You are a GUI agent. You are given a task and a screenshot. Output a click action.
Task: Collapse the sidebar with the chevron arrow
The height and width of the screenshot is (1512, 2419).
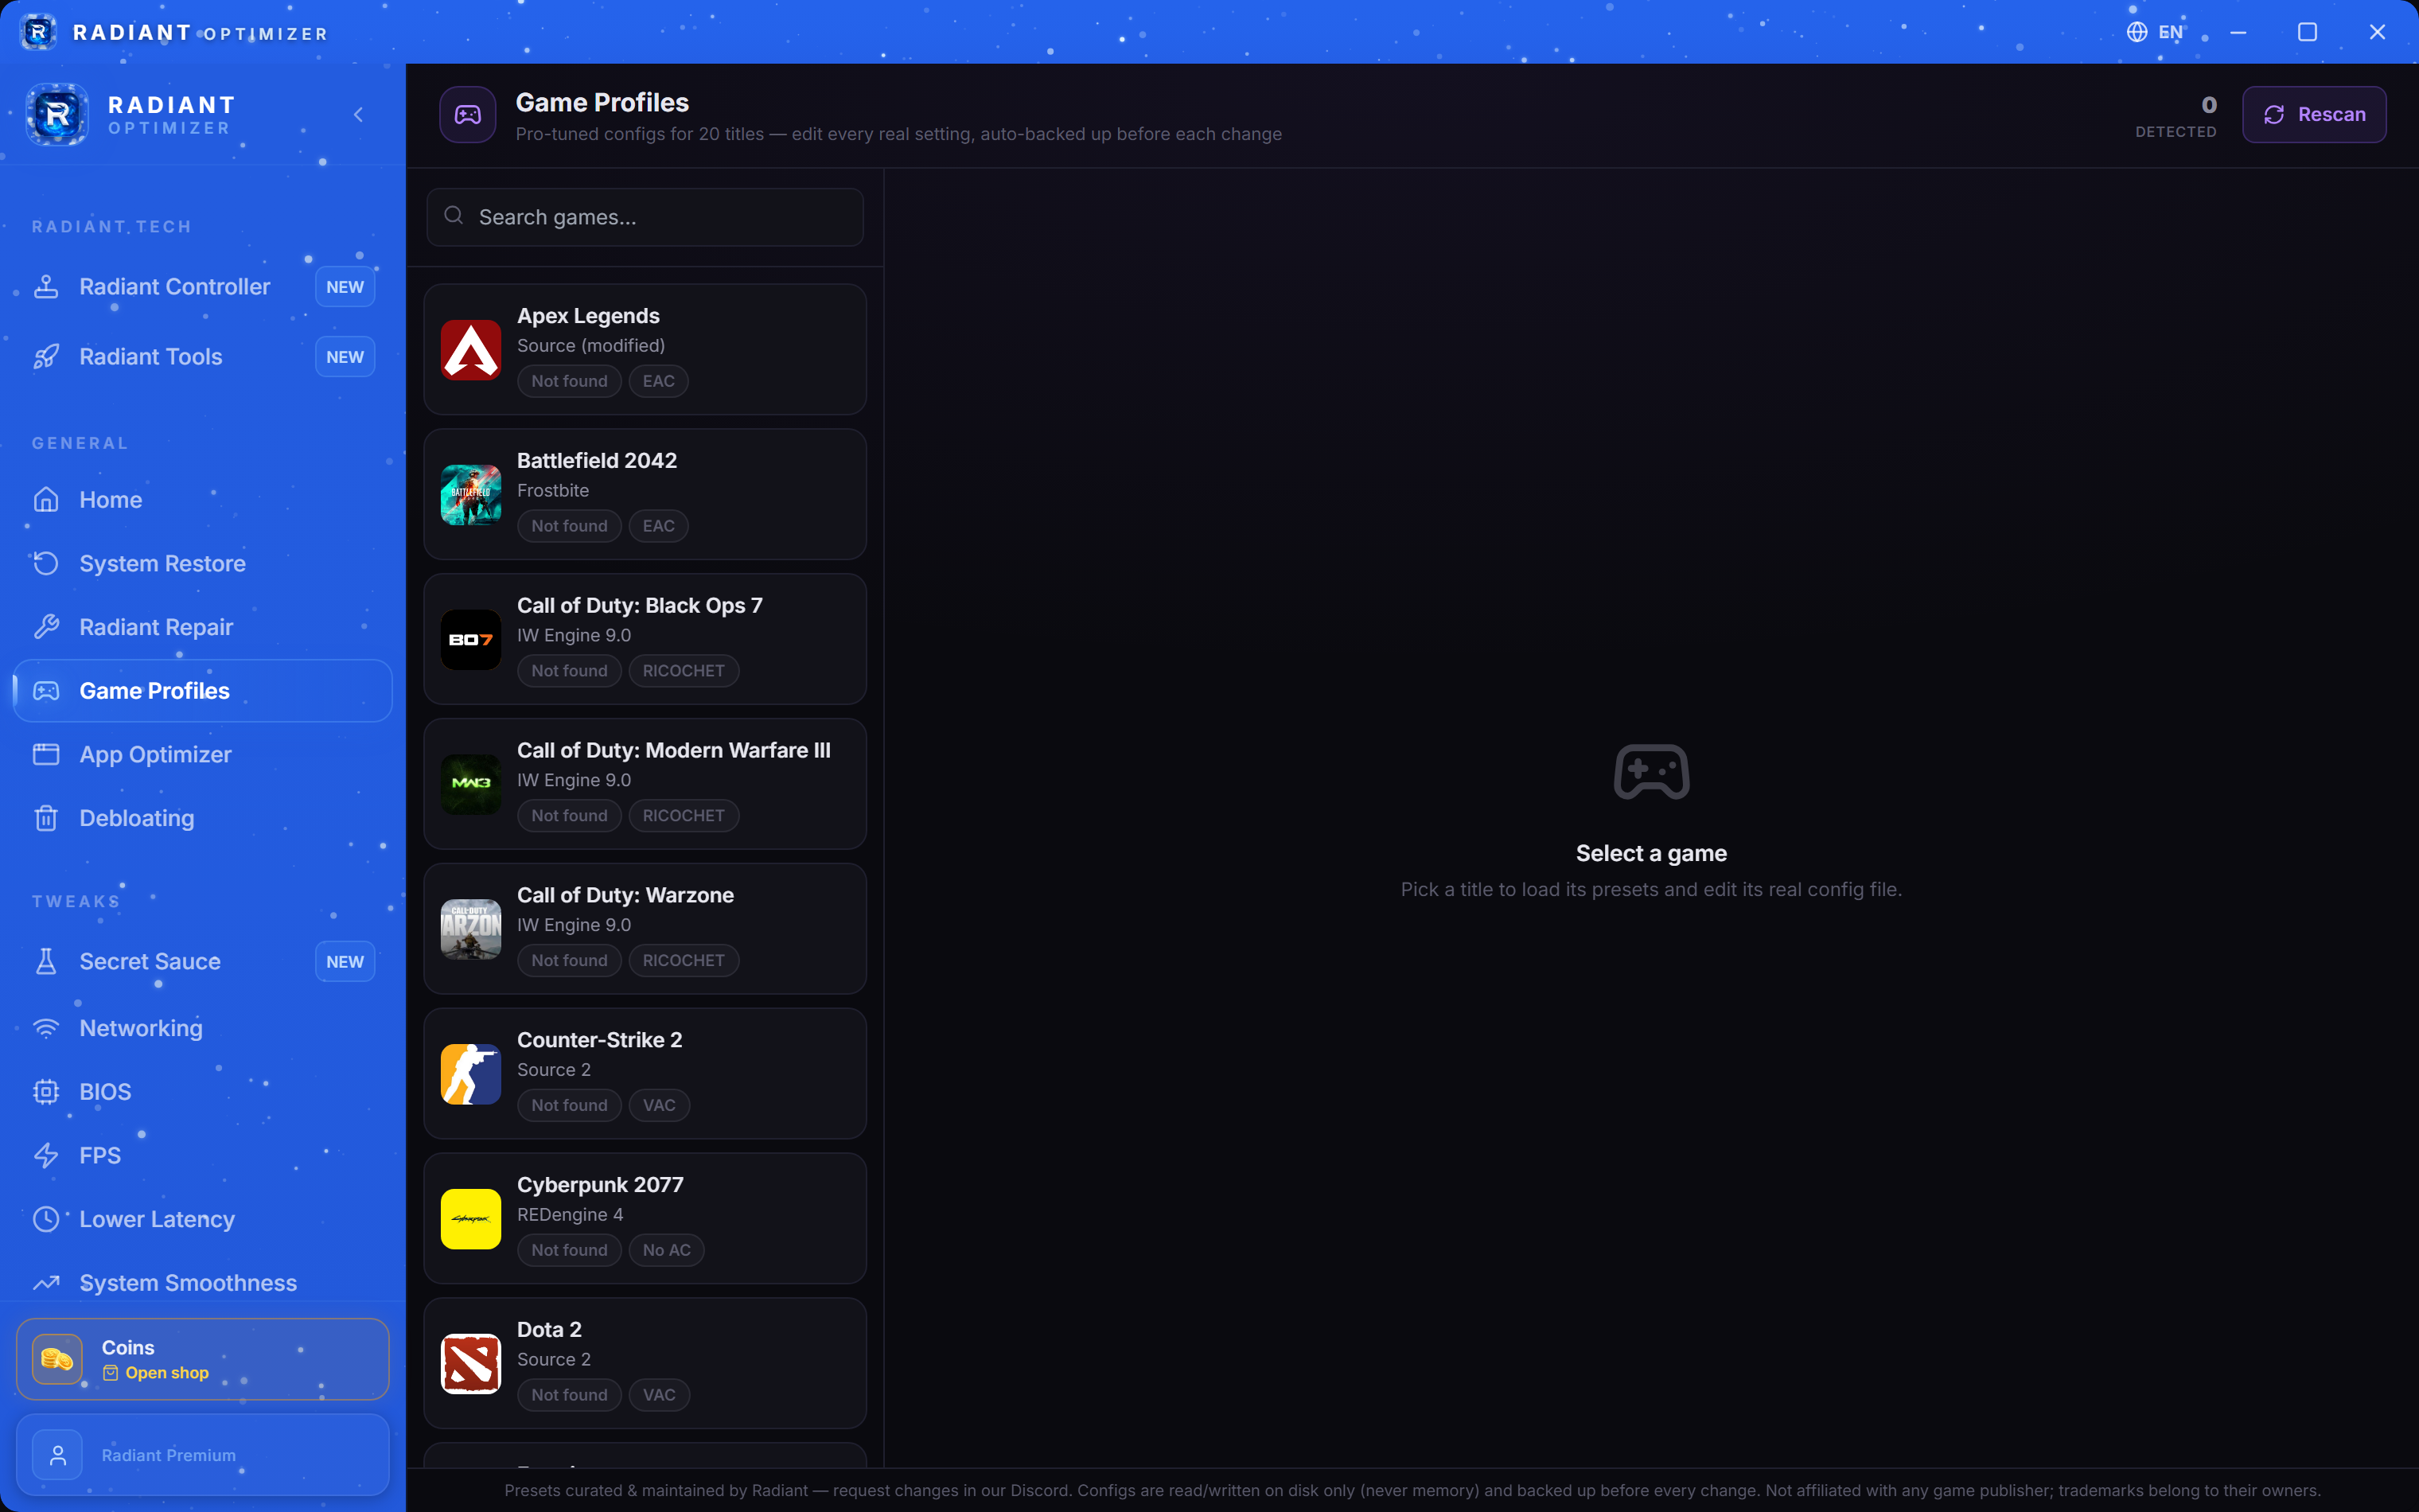[358, 115]
